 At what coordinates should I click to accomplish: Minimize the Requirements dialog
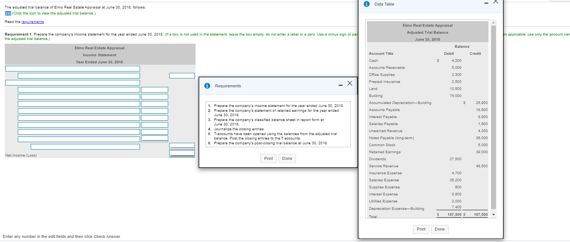(x=340, y=86)
